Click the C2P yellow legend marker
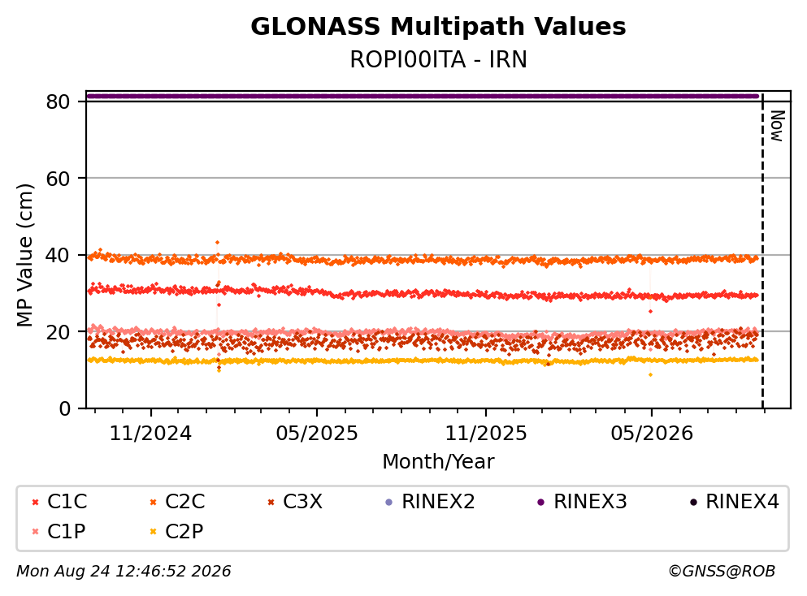Image resolution: width=807 pixels, height=596 pixels. (x=153, y=532)
